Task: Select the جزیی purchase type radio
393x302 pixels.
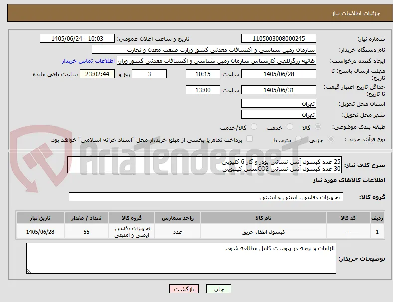Action: pyautogui.click(x=331, y=139)
